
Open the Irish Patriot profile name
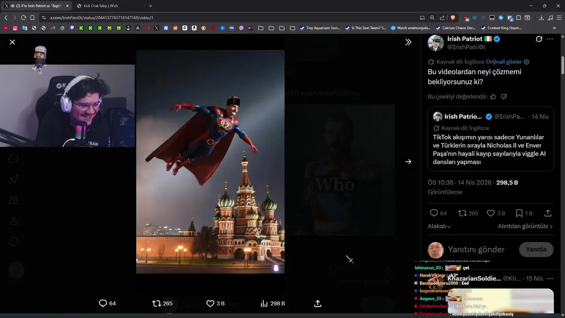click(465, 39)
